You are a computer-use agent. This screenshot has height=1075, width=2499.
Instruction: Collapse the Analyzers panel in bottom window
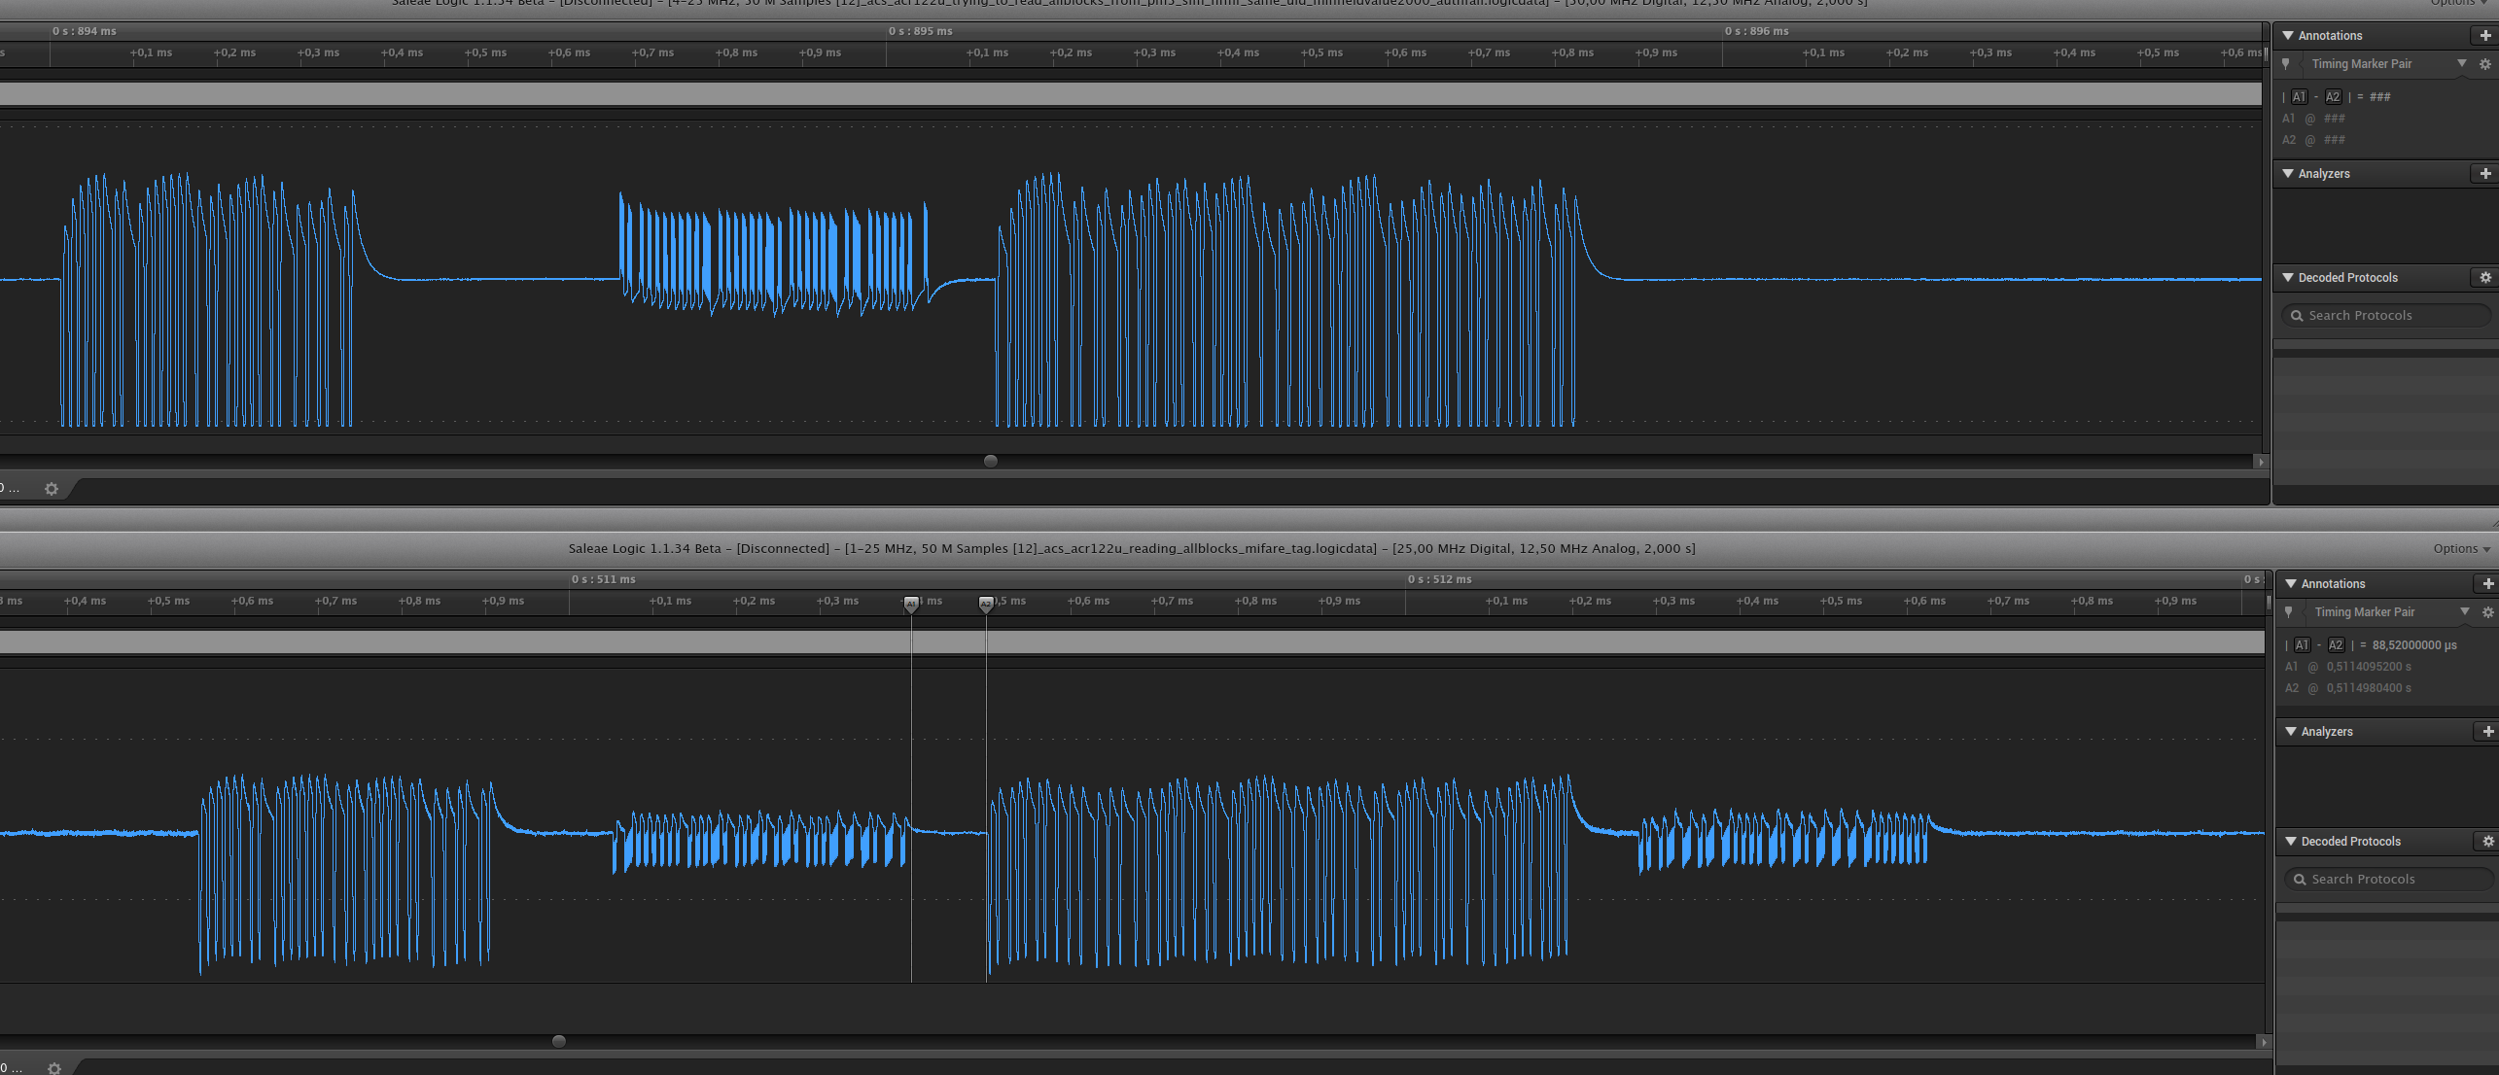[2291, 732]
